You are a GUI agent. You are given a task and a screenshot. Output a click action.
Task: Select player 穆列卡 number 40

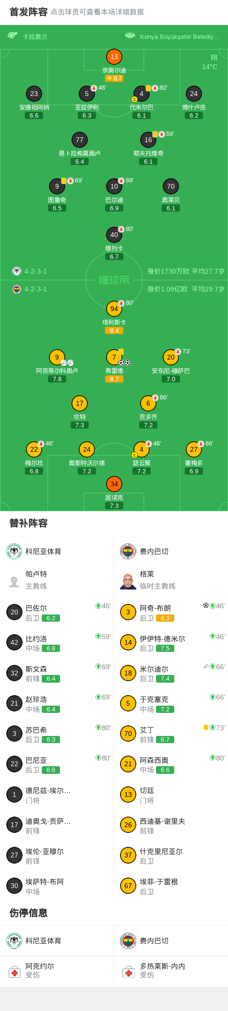[114, 235]
